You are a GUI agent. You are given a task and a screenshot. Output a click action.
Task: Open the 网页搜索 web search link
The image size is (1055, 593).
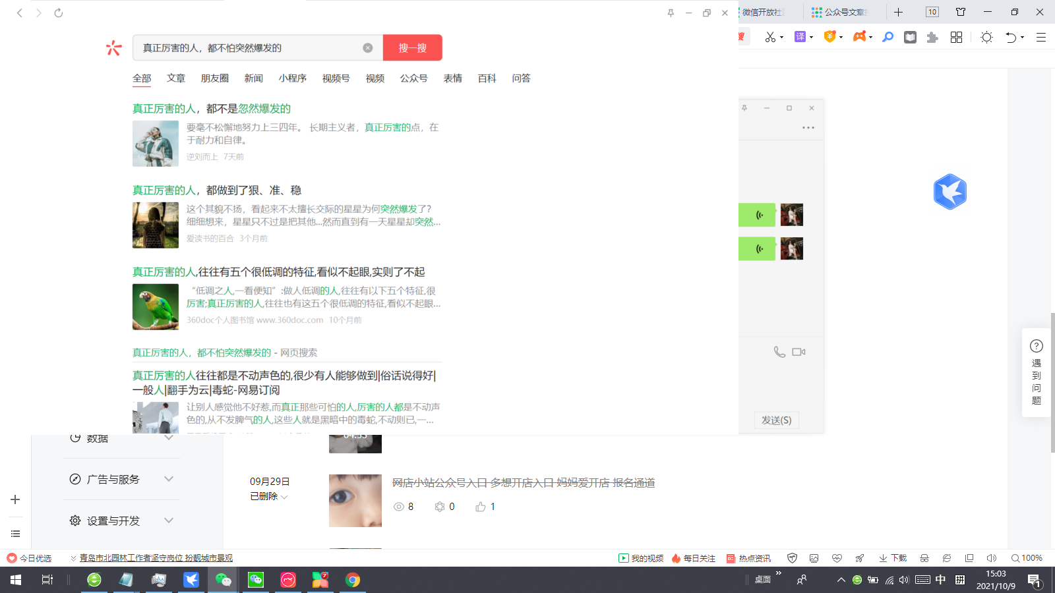tap(225, 353)
